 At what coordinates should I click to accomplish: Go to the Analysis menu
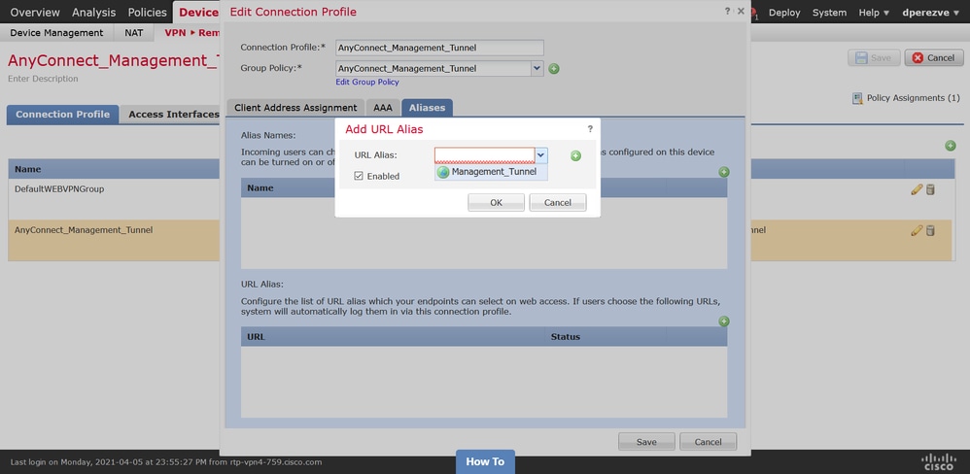click(94, 13)
